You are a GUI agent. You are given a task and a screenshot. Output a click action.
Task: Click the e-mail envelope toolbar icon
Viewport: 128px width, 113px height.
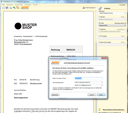tap(4, 8)
